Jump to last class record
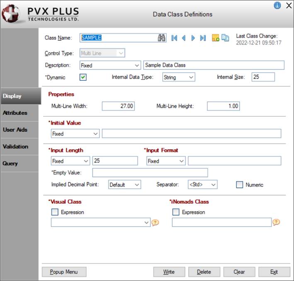Viewport: 294px width, 281px height. click(x=203, y=38)
